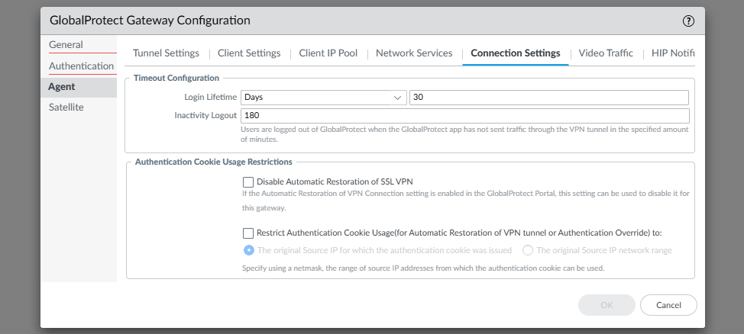Open the Network Services tab

click(x=414, y=53)
